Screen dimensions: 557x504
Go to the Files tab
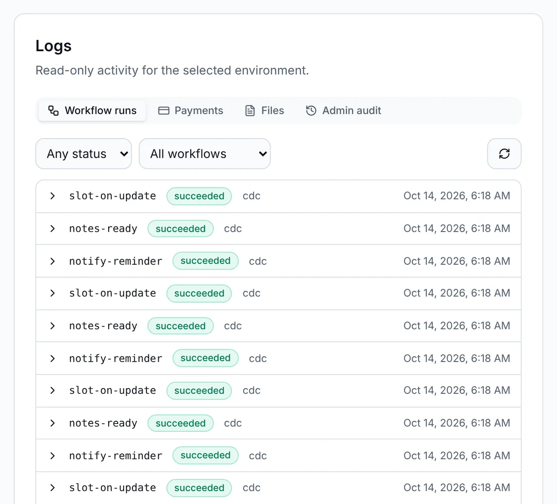pyautogui.click(x=265, y=111)
